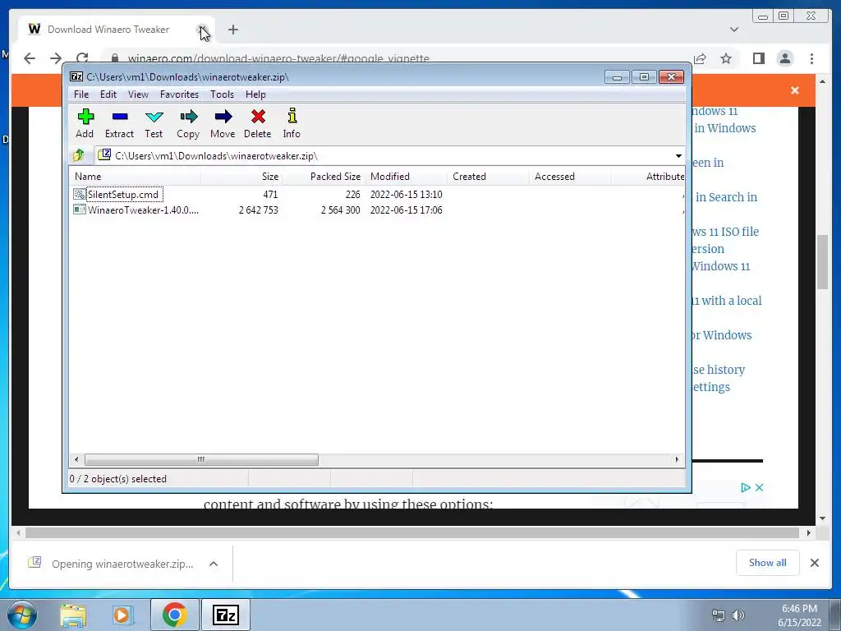Open Windows Explorer from taskbar
841x631 pixels.
(73, 615)
